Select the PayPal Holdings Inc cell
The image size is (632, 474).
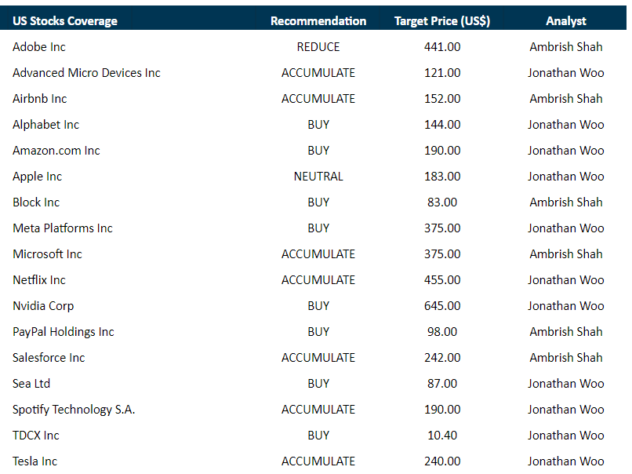64,332
